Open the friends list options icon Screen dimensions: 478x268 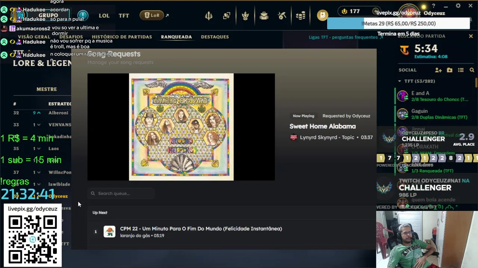click(461, 70)
